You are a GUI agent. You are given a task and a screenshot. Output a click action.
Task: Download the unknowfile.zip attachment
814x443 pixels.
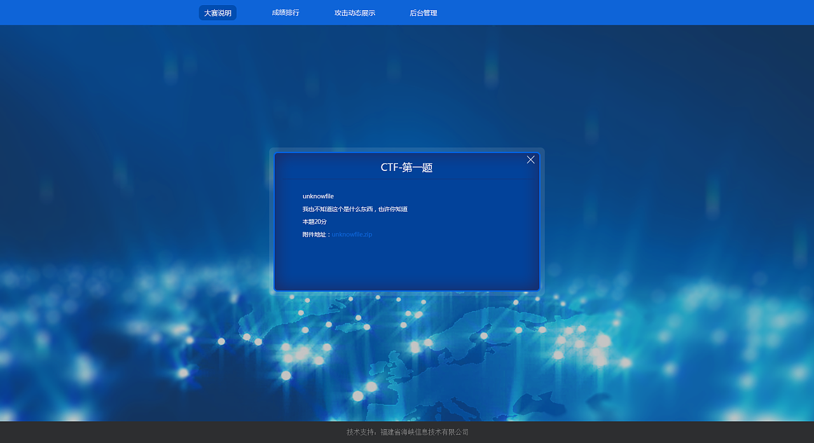[x=352, y=235]
